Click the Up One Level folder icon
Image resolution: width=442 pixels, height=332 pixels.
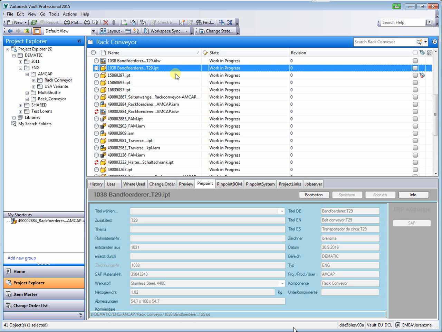(27, 31)
